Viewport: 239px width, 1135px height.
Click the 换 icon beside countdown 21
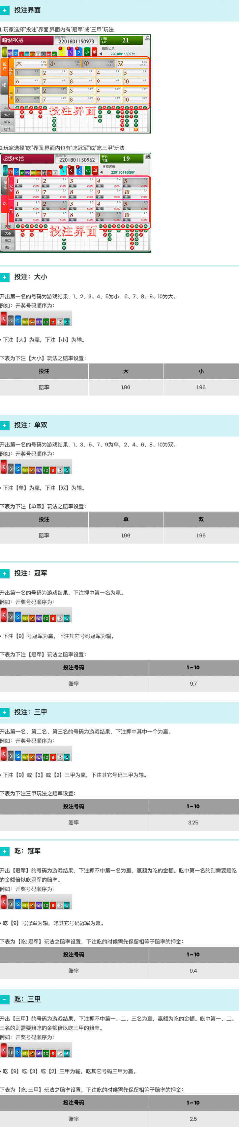click(147, 38)
